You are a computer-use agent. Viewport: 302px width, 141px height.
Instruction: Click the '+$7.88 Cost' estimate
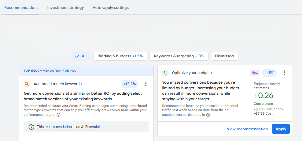tap(263, 114)
